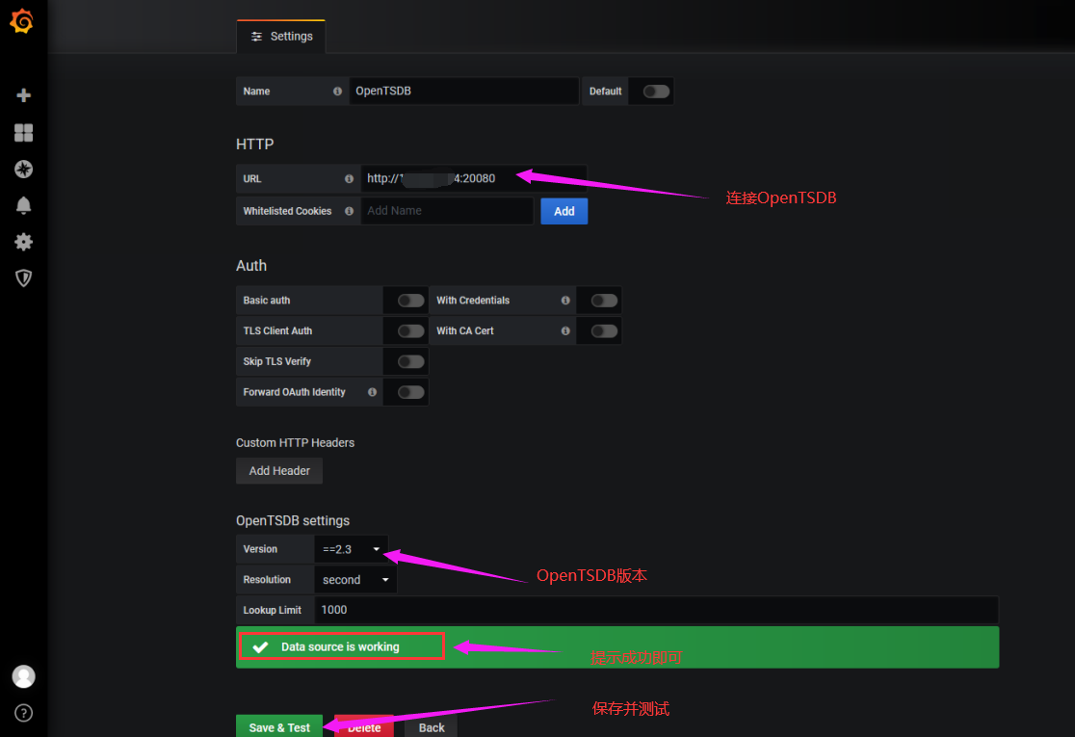Viewport: 1075px width, 737px height.
Task: Focus the HTTP URL input field
Action: [x=473, y=179]
